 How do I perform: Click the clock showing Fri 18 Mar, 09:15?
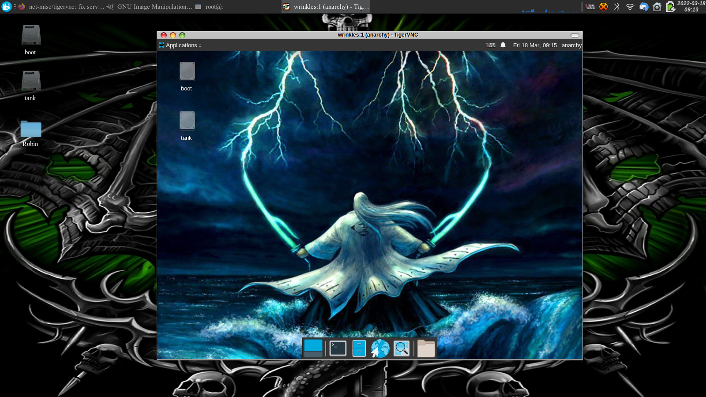tap(535, 45)
